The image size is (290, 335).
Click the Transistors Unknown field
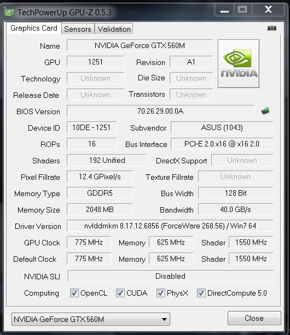pos(191,95)
